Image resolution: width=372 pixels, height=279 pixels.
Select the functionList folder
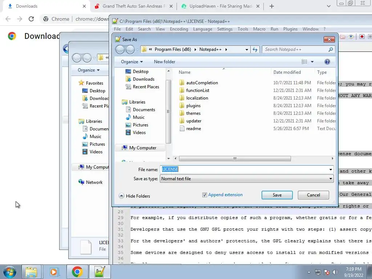tap(198, 90)
